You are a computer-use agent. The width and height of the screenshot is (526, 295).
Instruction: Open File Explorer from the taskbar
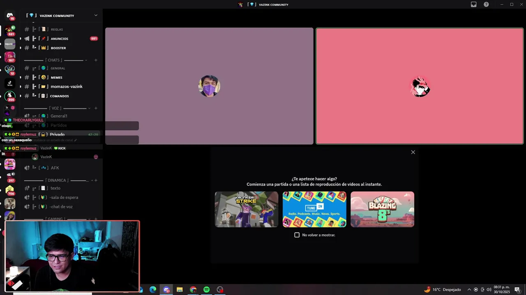180,290
